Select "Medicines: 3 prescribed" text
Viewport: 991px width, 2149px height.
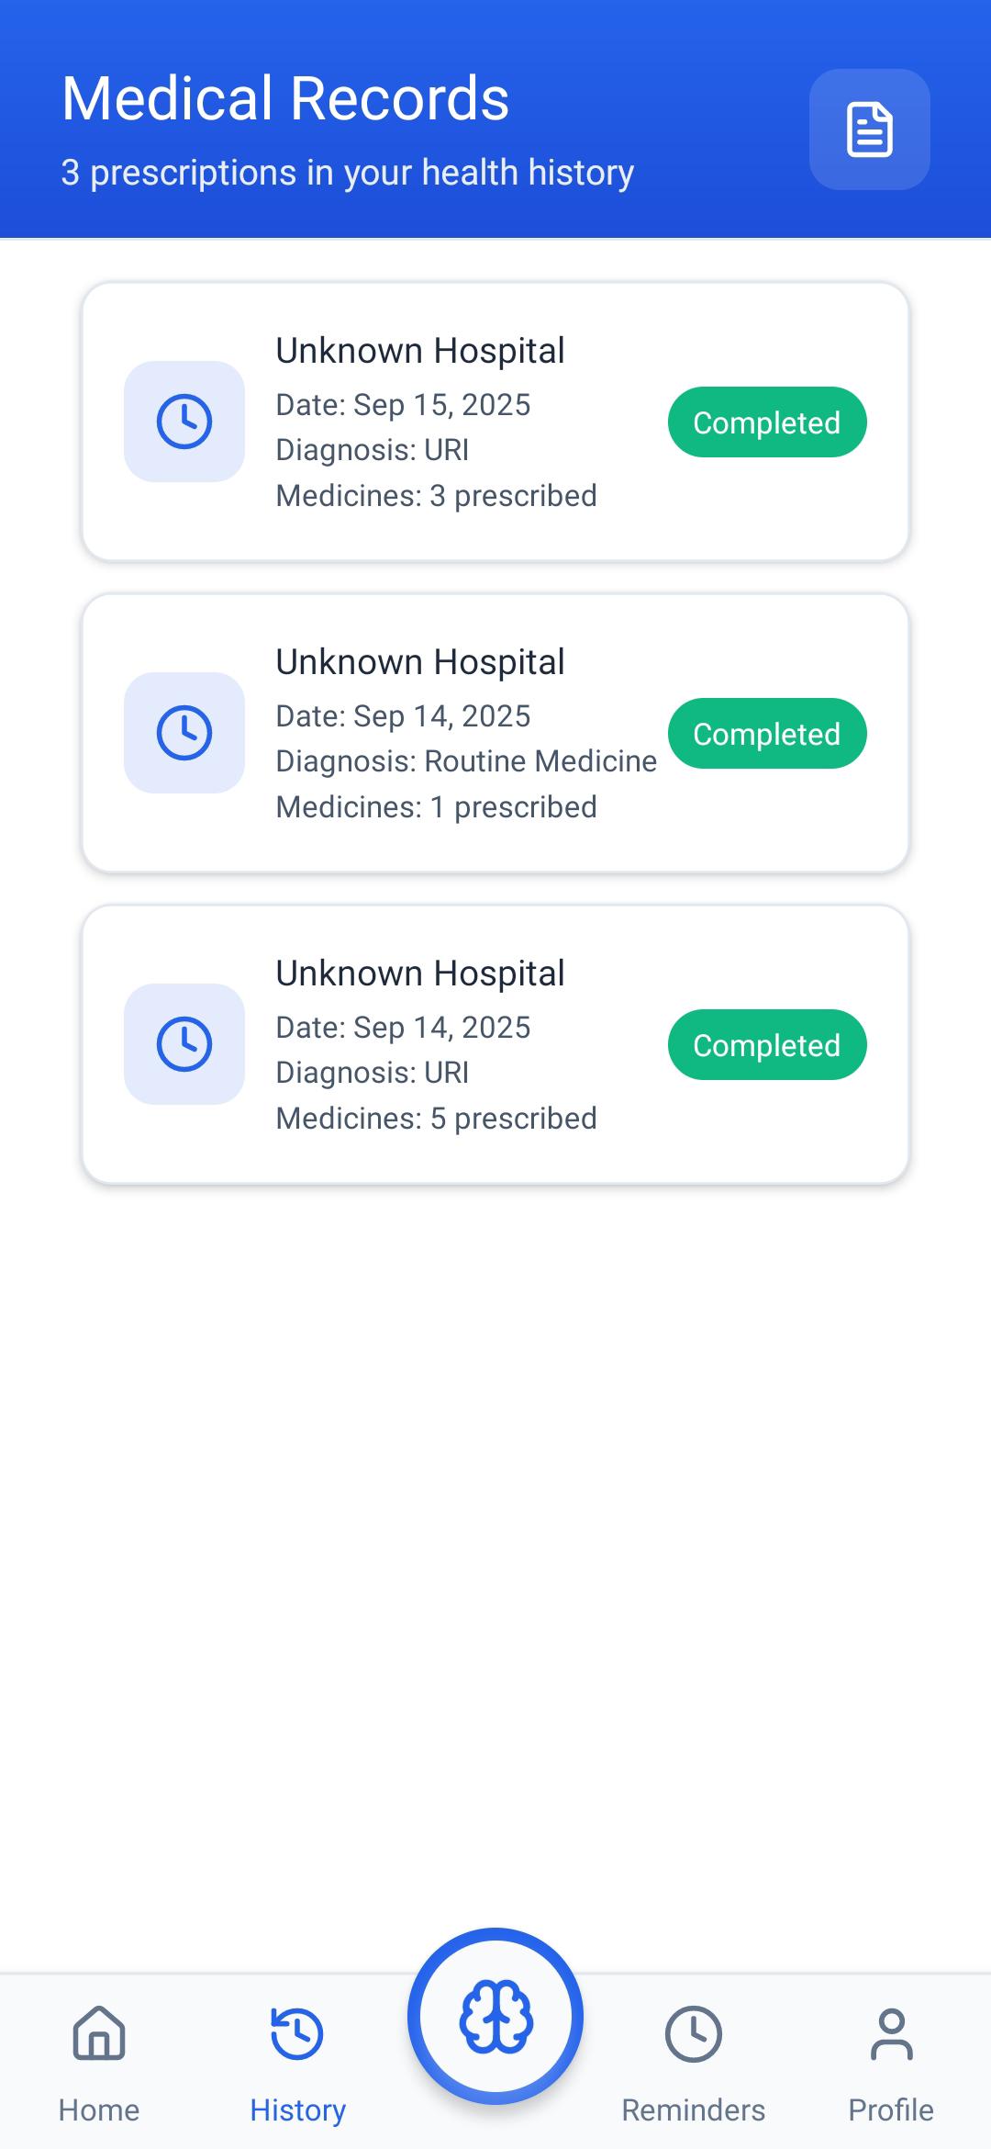pyautogui.click(x=437, y=496)
